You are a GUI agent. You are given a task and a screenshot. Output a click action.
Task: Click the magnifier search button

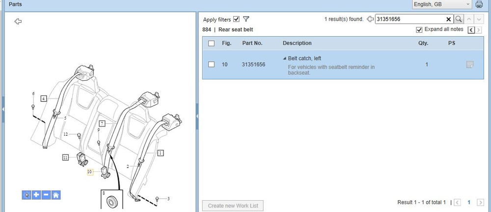[x=459, y=19]
